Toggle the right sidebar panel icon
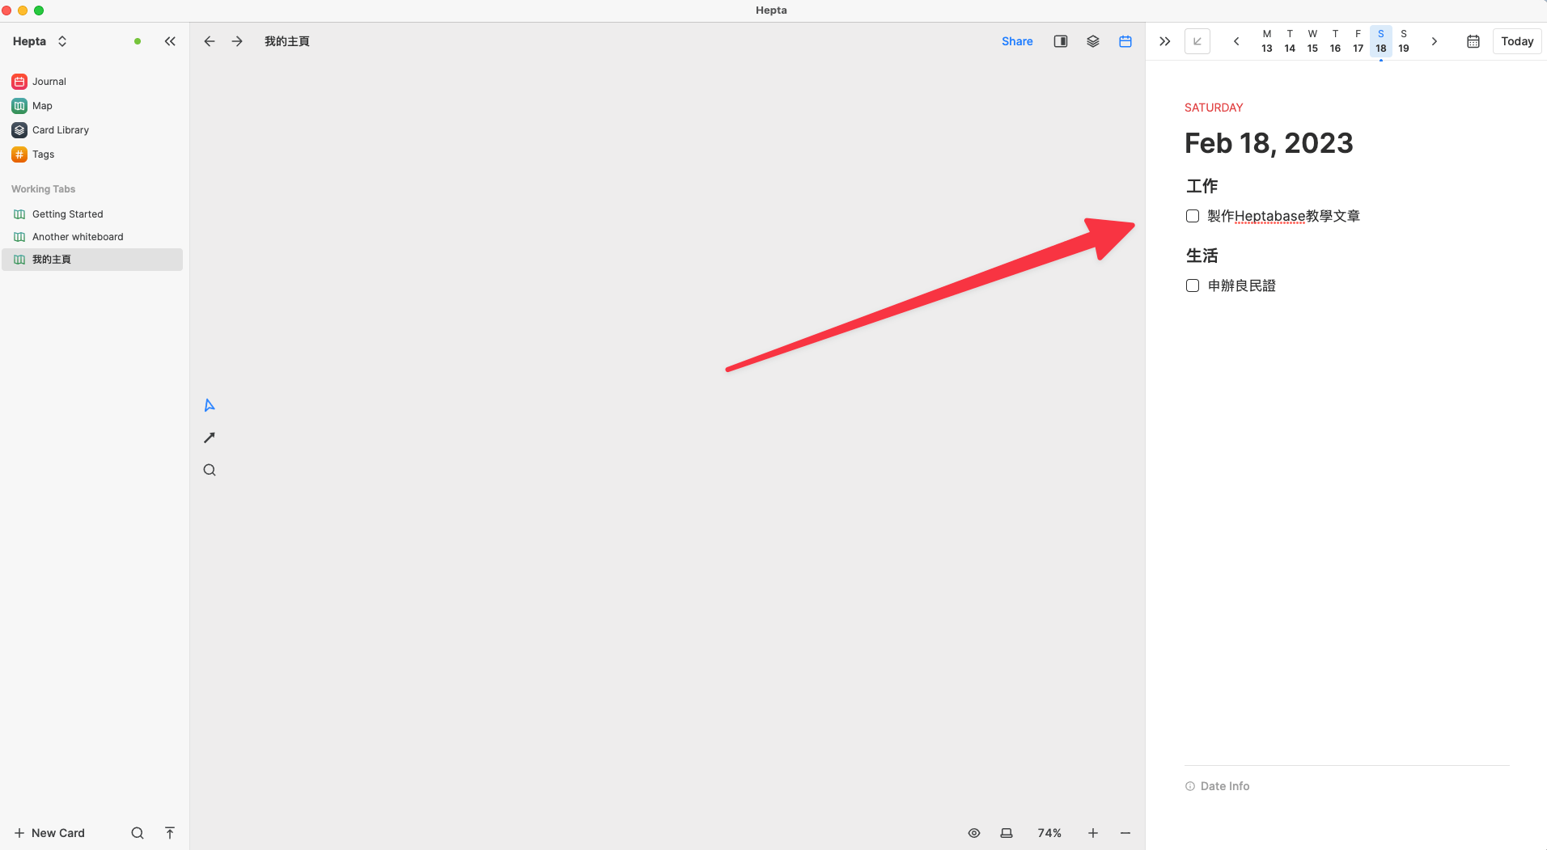The height and width of the screenshot is (850, 1547). coord(1061,41)
